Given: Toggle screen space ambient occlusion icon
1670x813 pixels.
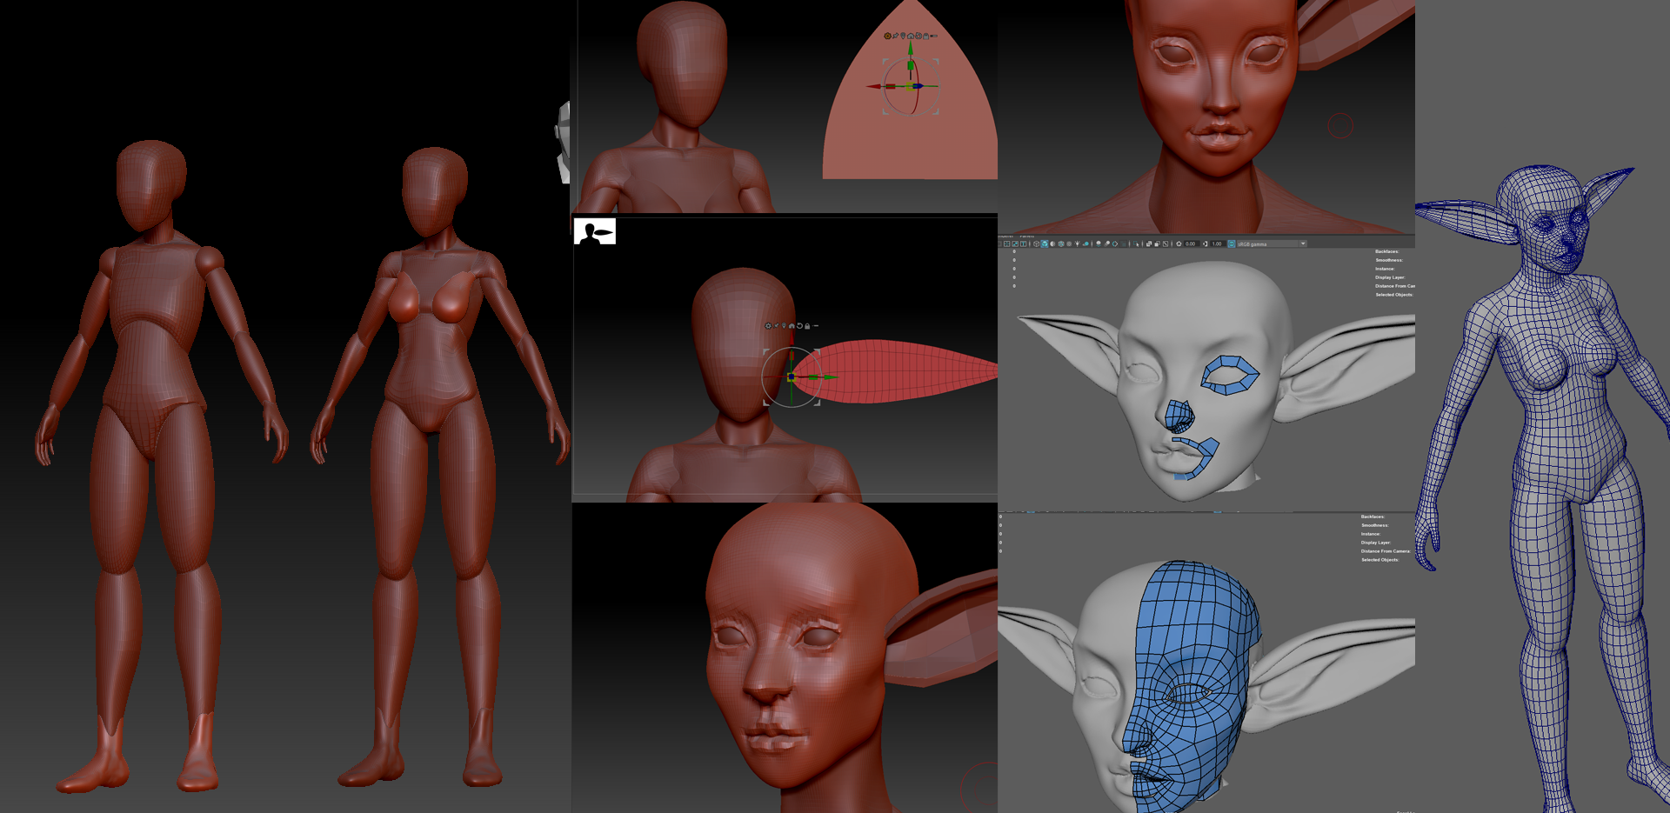Looking at the screenshot, I should 1099,243.
